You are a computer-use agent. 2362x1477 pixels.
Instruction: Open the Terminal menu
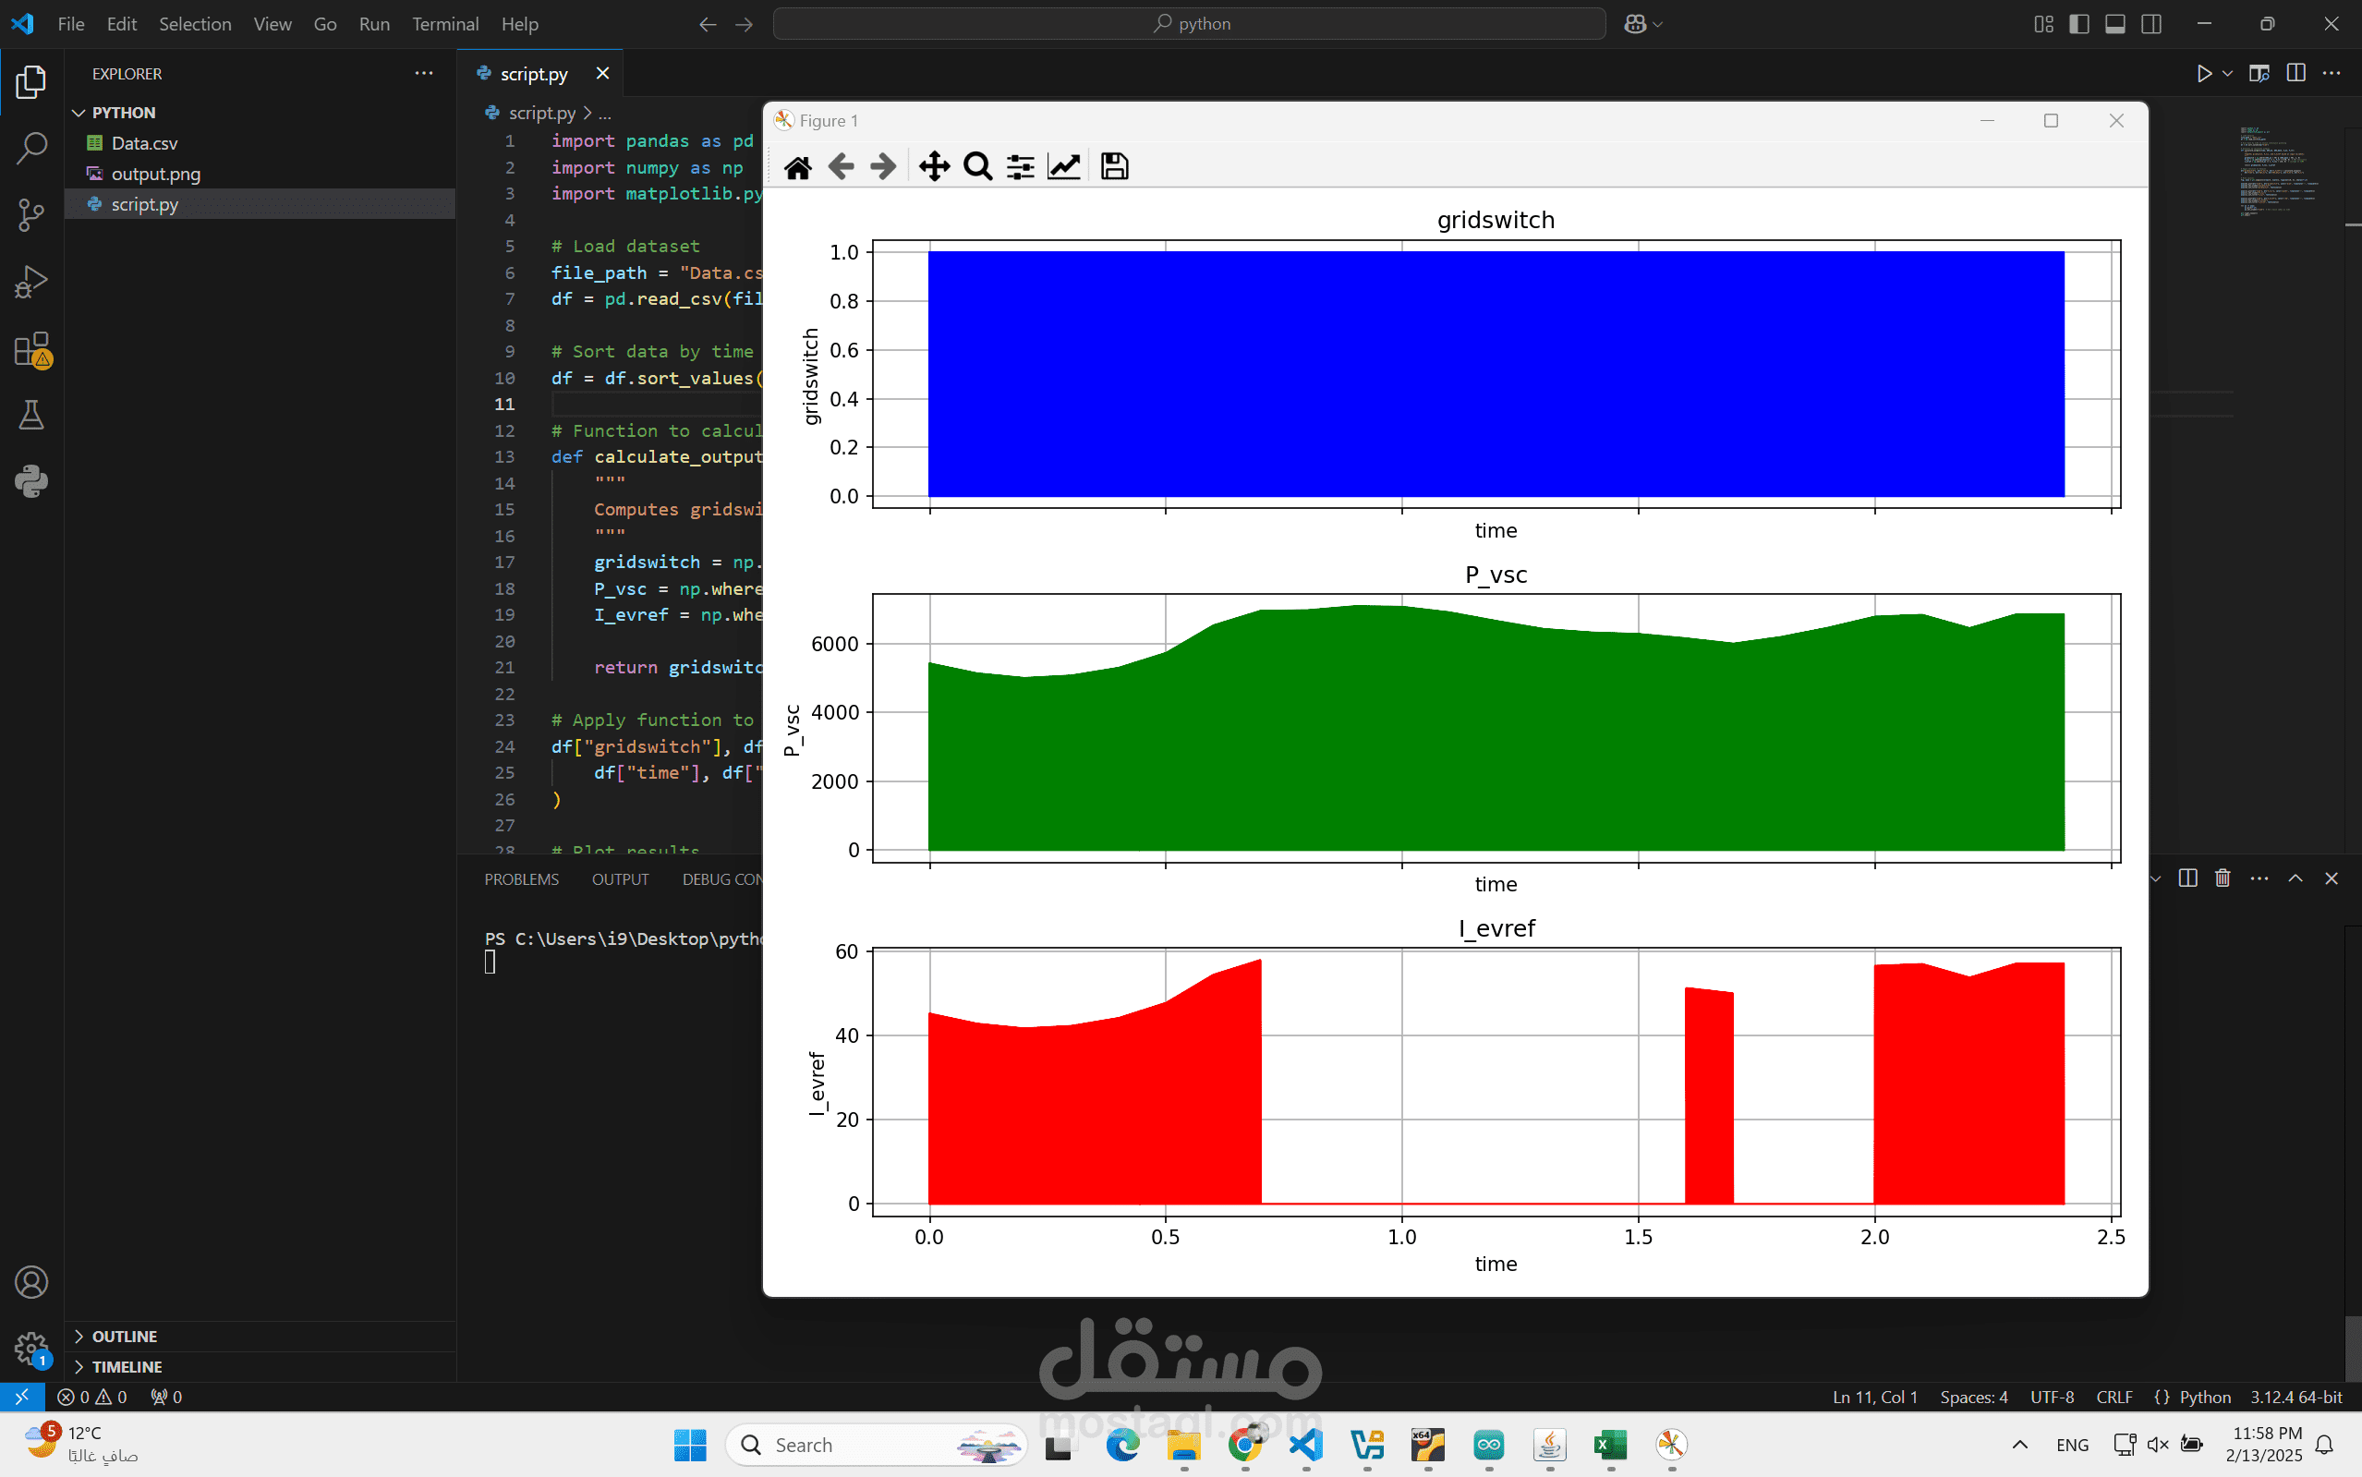click(x=444, y=23)
